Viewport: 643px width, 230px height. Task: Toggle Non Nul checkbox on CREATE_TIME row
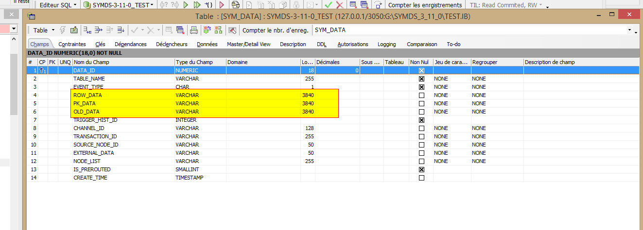421,178
